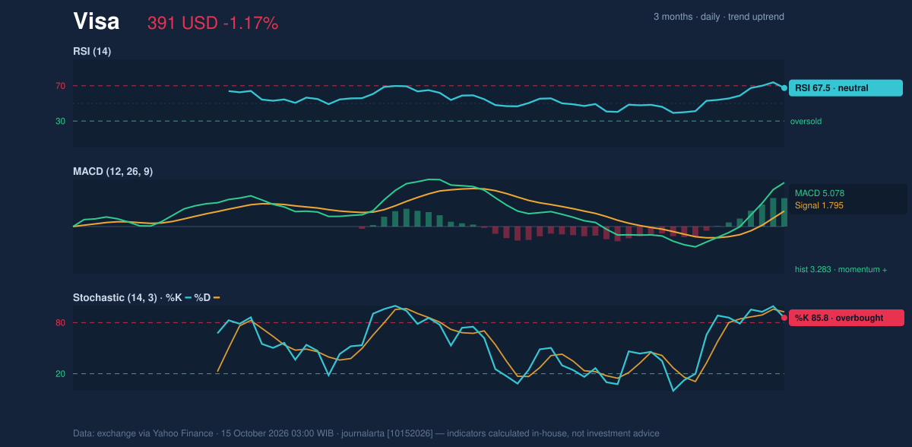Click the data source footer text
The width and height of the screenshot is (912, 447).
366,433
